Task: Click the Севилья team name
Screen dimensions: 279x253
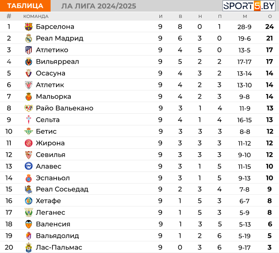Action: tap(51, 155)
